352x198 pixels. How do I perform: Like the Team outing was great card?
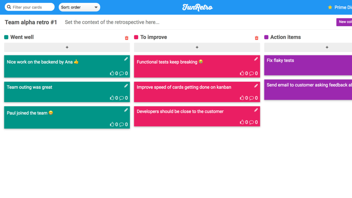pyautogui.click(x=112, y=98)
